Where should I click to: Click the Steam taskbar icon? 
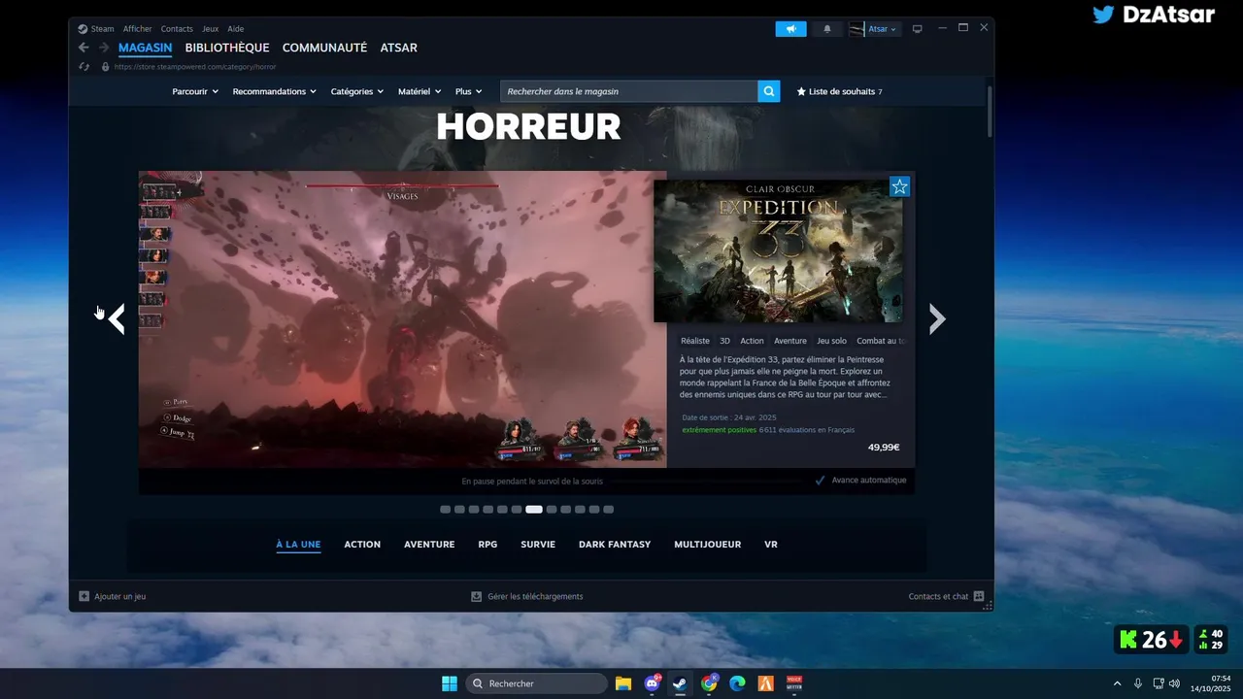click(x=681, y=683)
